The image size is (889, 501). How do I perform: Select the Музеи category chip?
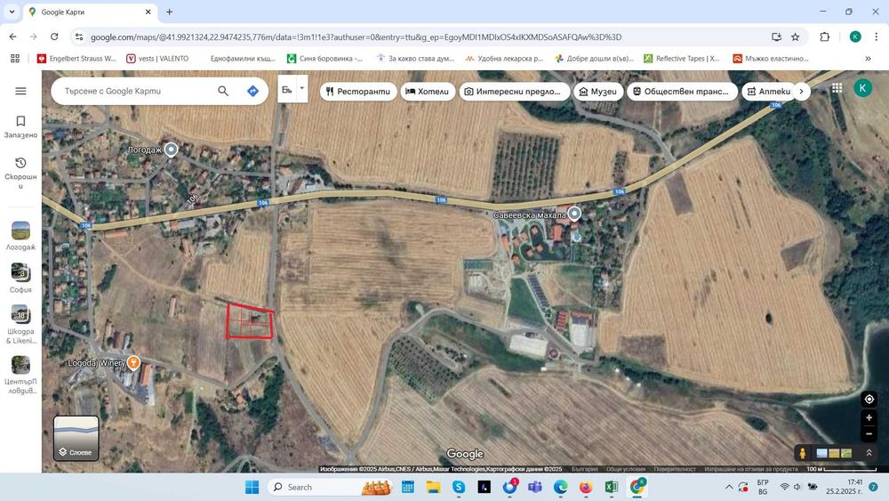(598, 92)
